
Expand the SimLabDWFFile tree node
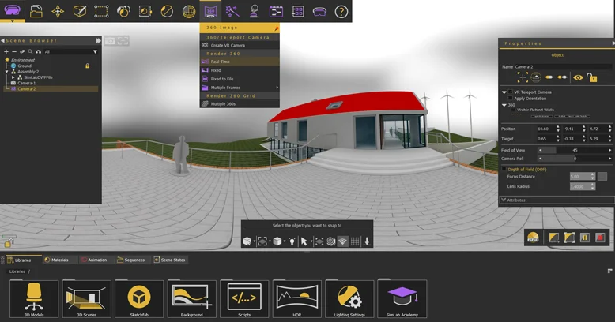tap(13, 77)
